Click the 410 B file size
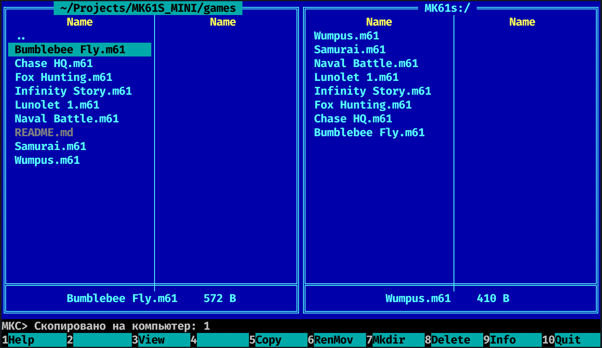 pyautogui.click(x=493, y=298)
